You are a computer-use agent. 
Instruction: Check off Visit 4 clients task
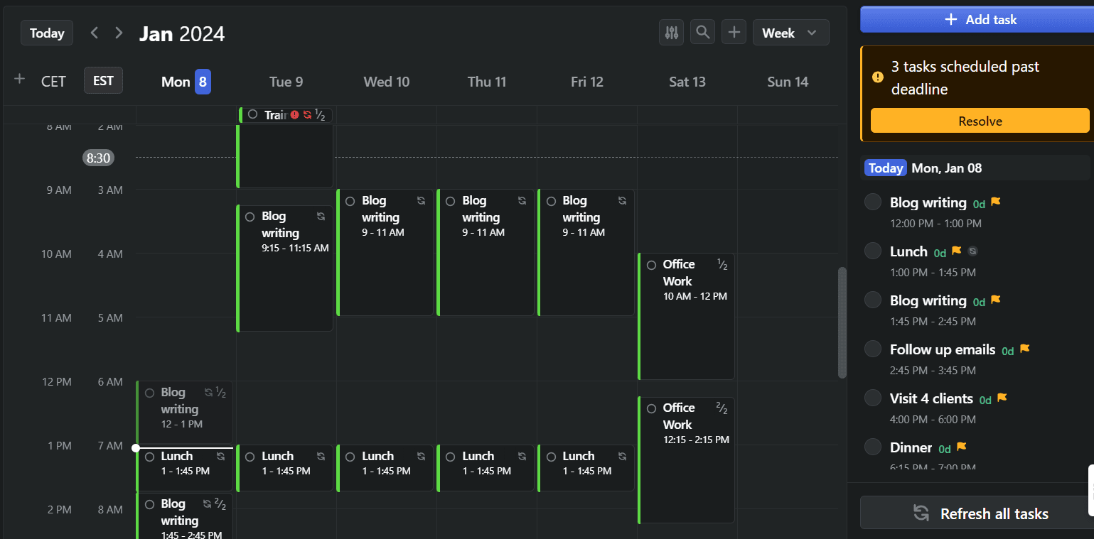pyautogui.click(x=873, y=398)
